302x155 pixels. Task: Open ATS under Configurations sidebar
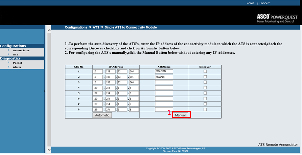[16, 55]
